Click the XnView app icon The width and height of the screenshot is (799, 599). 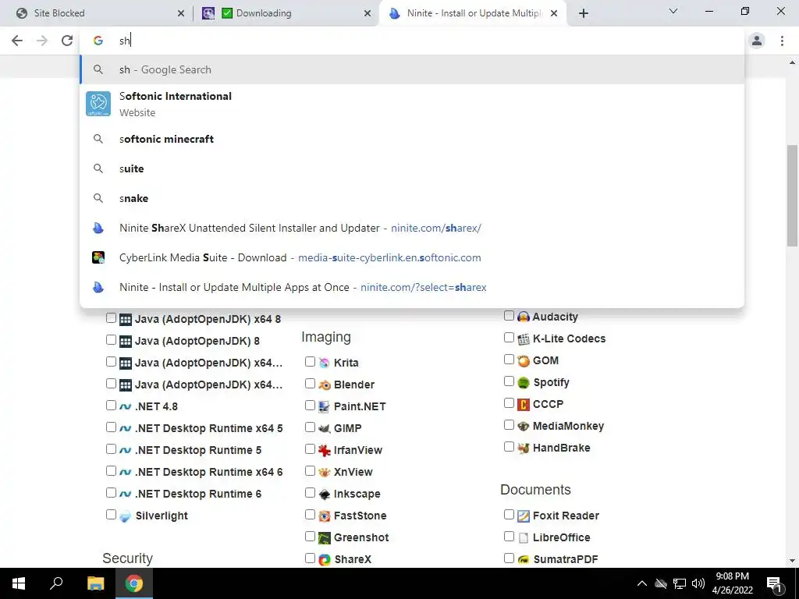coord(324,472)
